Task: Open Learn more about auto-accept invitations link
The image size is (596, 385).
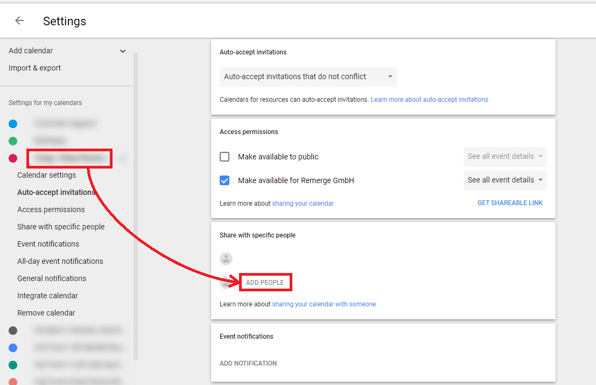Action: 429,100
